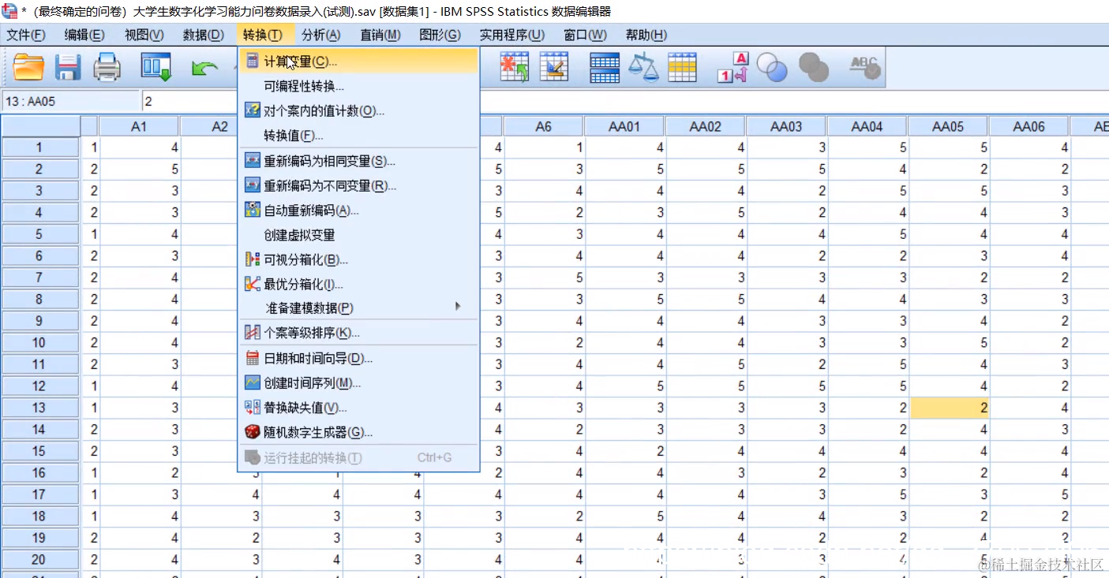The width and height of the screenshot is (1109, 578).
Task: Open a data file using the folder icon
Action: [28, 68]
